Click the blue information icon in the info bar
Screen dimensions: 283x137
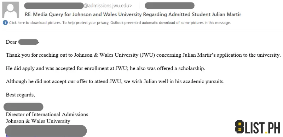[x=5, y=23]
